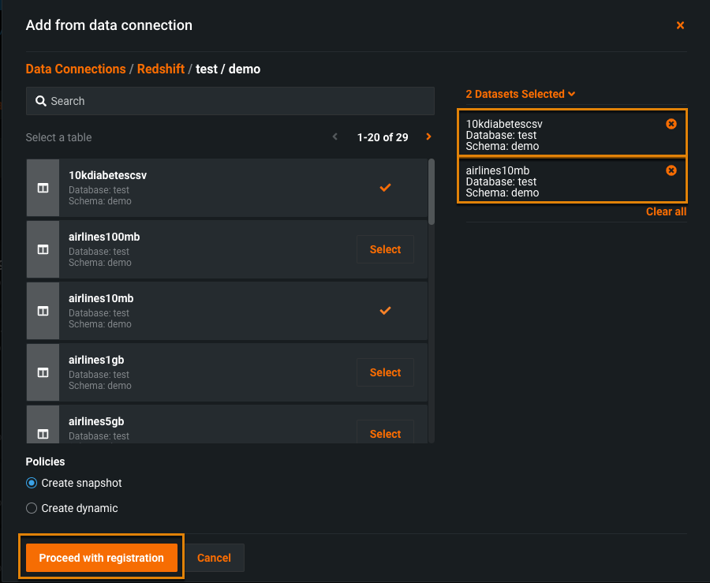Image resolution: width=710 pixels, height=583 pixels.
Task: Go to previous page of tables
Action: (335, 137)
